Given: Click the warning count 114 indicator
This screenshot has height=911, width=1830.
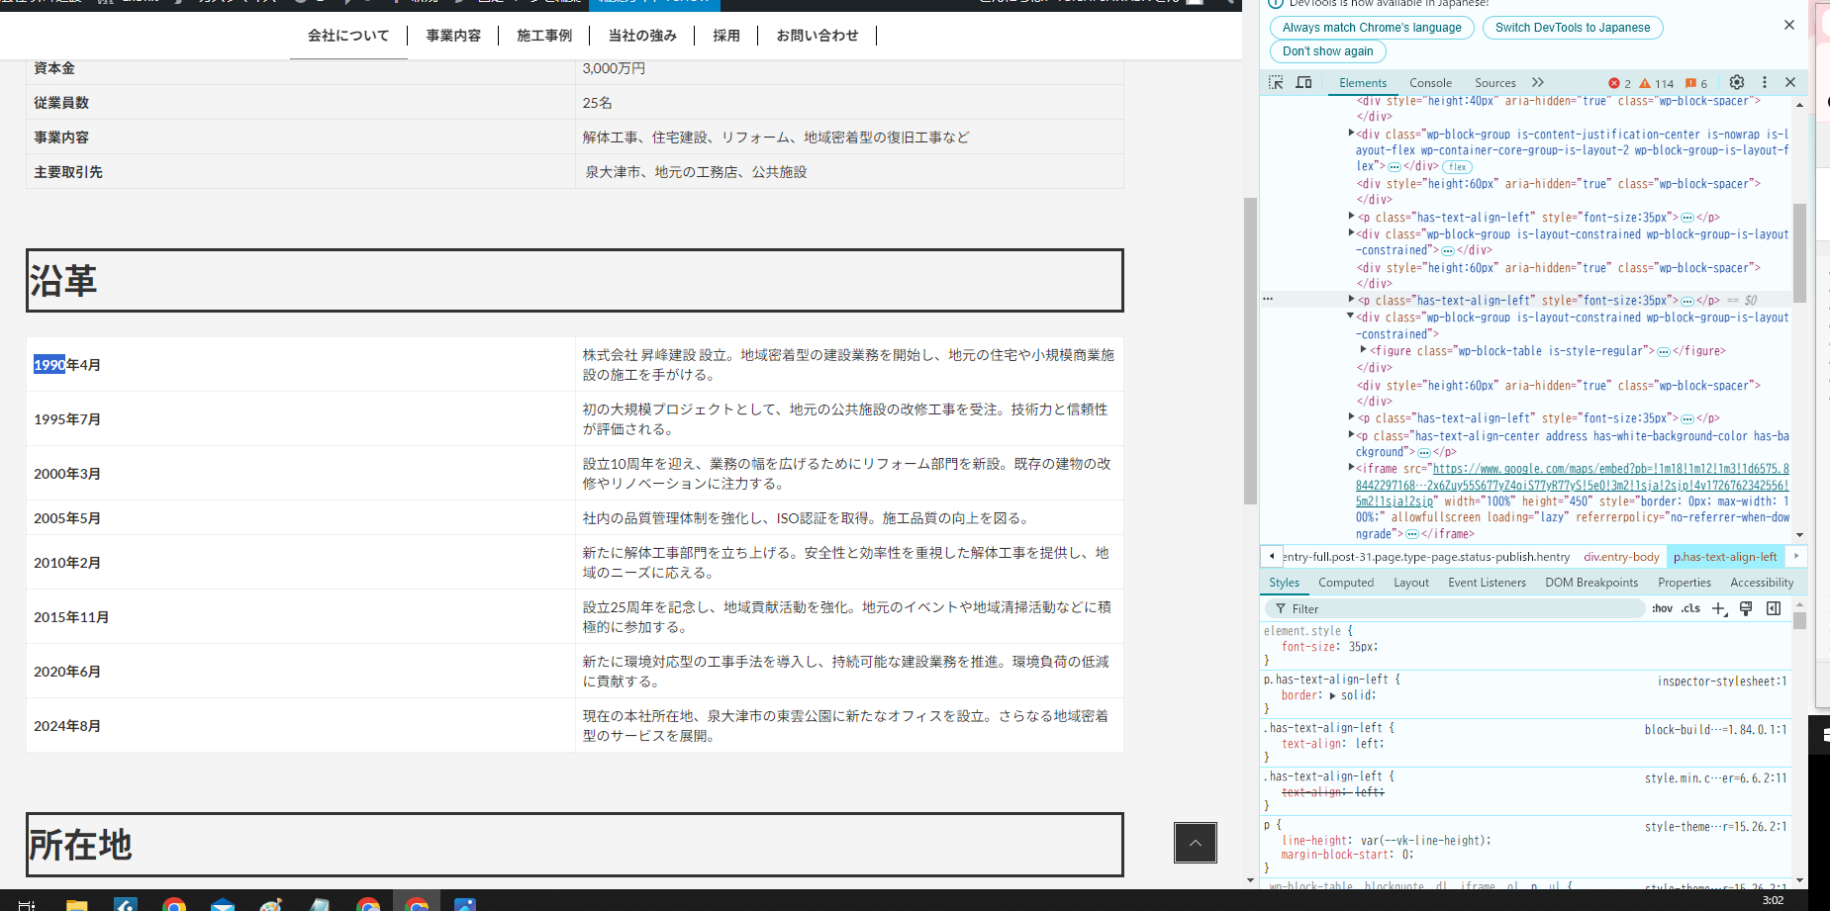Looking at the screenshot, I should [1658, 84].
